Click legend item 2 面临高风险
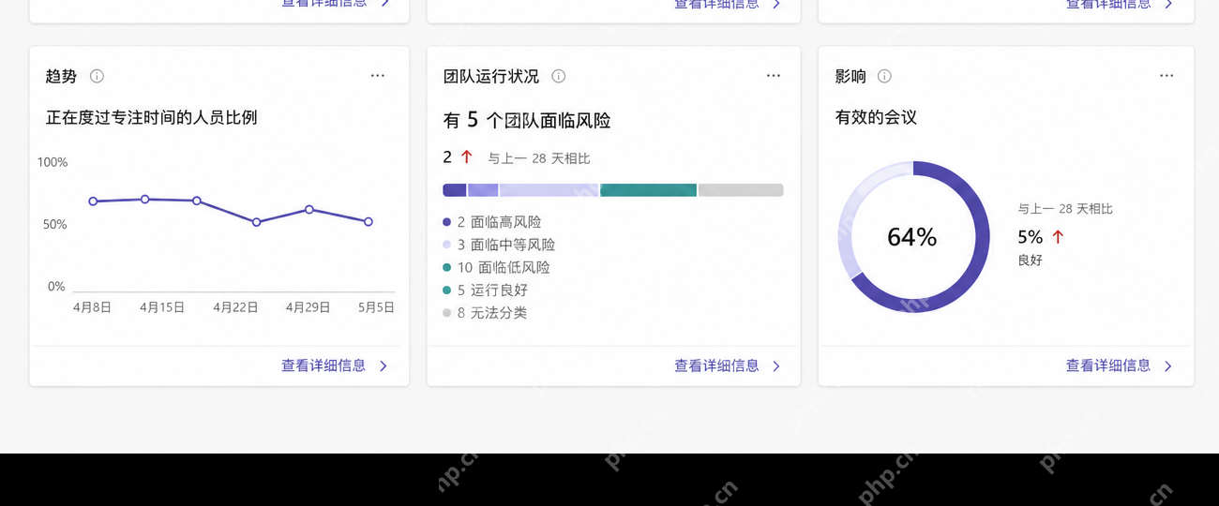 tap(492, 222)
